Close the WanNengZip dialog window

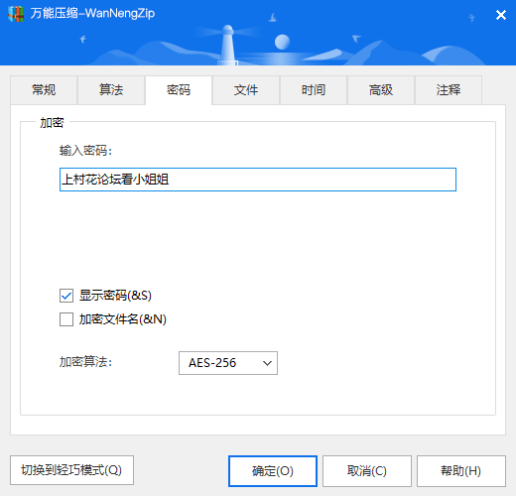coord(501,15)
